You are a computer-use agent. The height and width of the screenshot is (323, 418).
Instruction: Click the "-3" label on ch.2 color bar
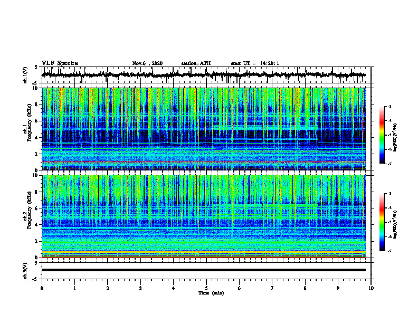tap(389, 194)
